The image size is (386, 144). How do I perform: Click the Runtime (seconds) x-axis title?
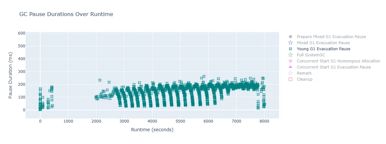point(152,130)
